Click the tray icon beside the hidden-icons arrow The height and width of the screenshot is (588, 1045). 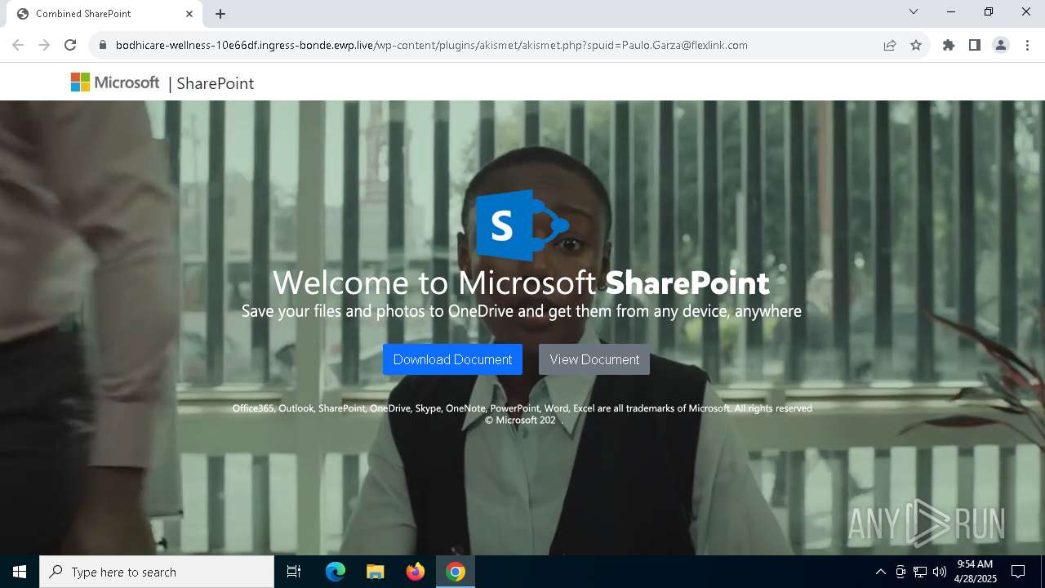coord(900,572)
